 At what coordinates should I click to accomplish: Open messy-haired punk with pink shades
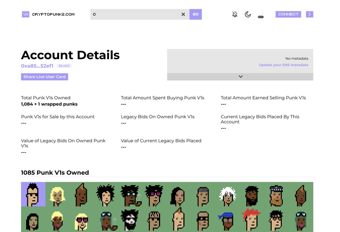(x=155, y=194)
